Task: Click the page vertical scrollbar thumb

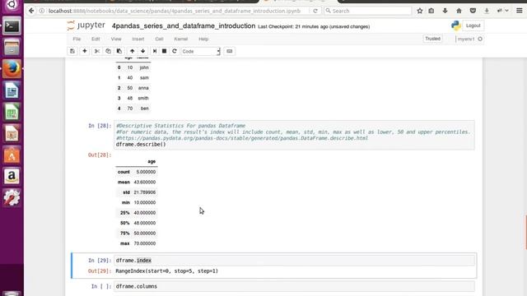Action: click(x=525, y=232)
